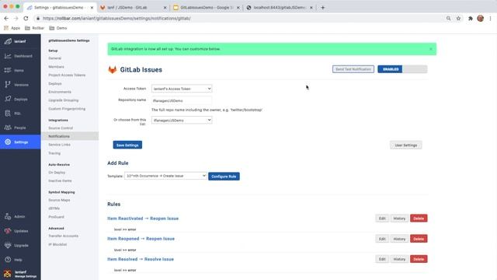This screenshot has height=280, width=497.
Task: Click the Repository name input field
Action: (182, 100)
